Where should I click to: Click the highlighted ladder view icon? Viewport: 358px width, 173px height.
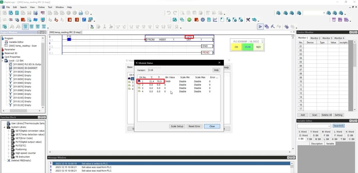25,26
